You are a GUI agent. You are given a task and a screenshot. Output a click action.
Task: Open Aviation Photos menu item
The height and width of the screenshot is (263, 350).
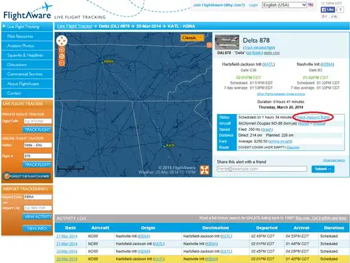27,46
